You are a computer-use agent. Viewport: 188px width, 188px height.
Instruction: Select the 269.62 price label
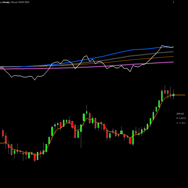[x=180, y=114]
